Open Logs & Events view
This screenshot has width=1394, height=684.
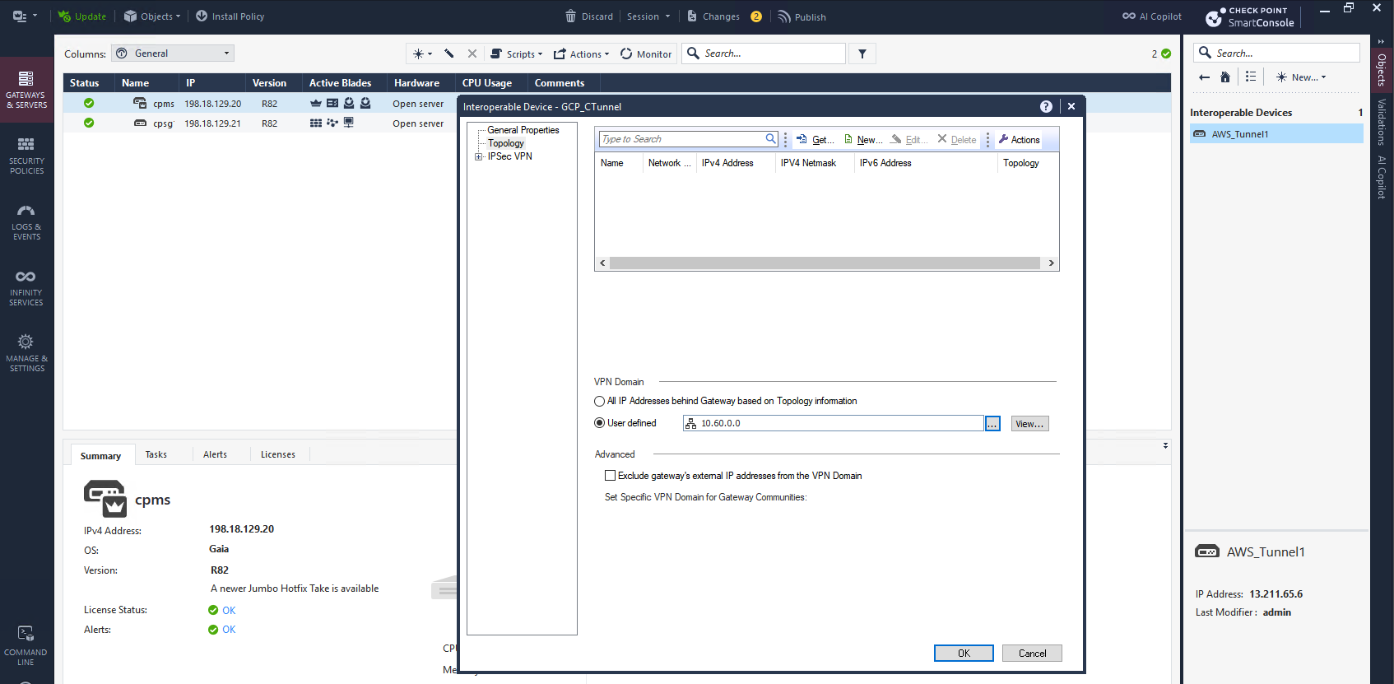pyautogui.click(x=26, y=221)
